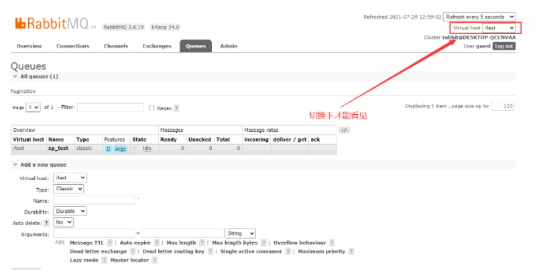547x272 pixels.
Task: Open the Admin tab
Action: coord(229,46)
